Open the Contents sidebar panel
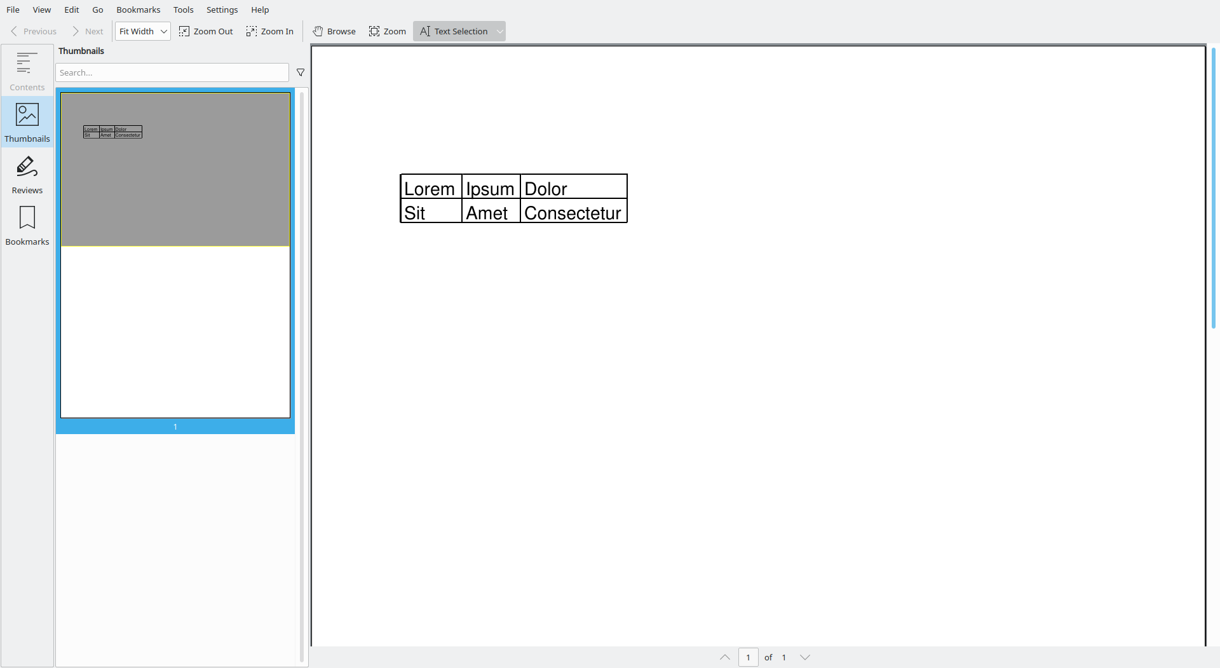Viewport: 1220px width, 668px height. [27, 71]
